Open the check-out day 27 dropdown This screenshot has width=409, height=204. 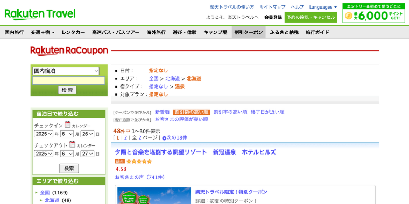(x=87, y=154)
